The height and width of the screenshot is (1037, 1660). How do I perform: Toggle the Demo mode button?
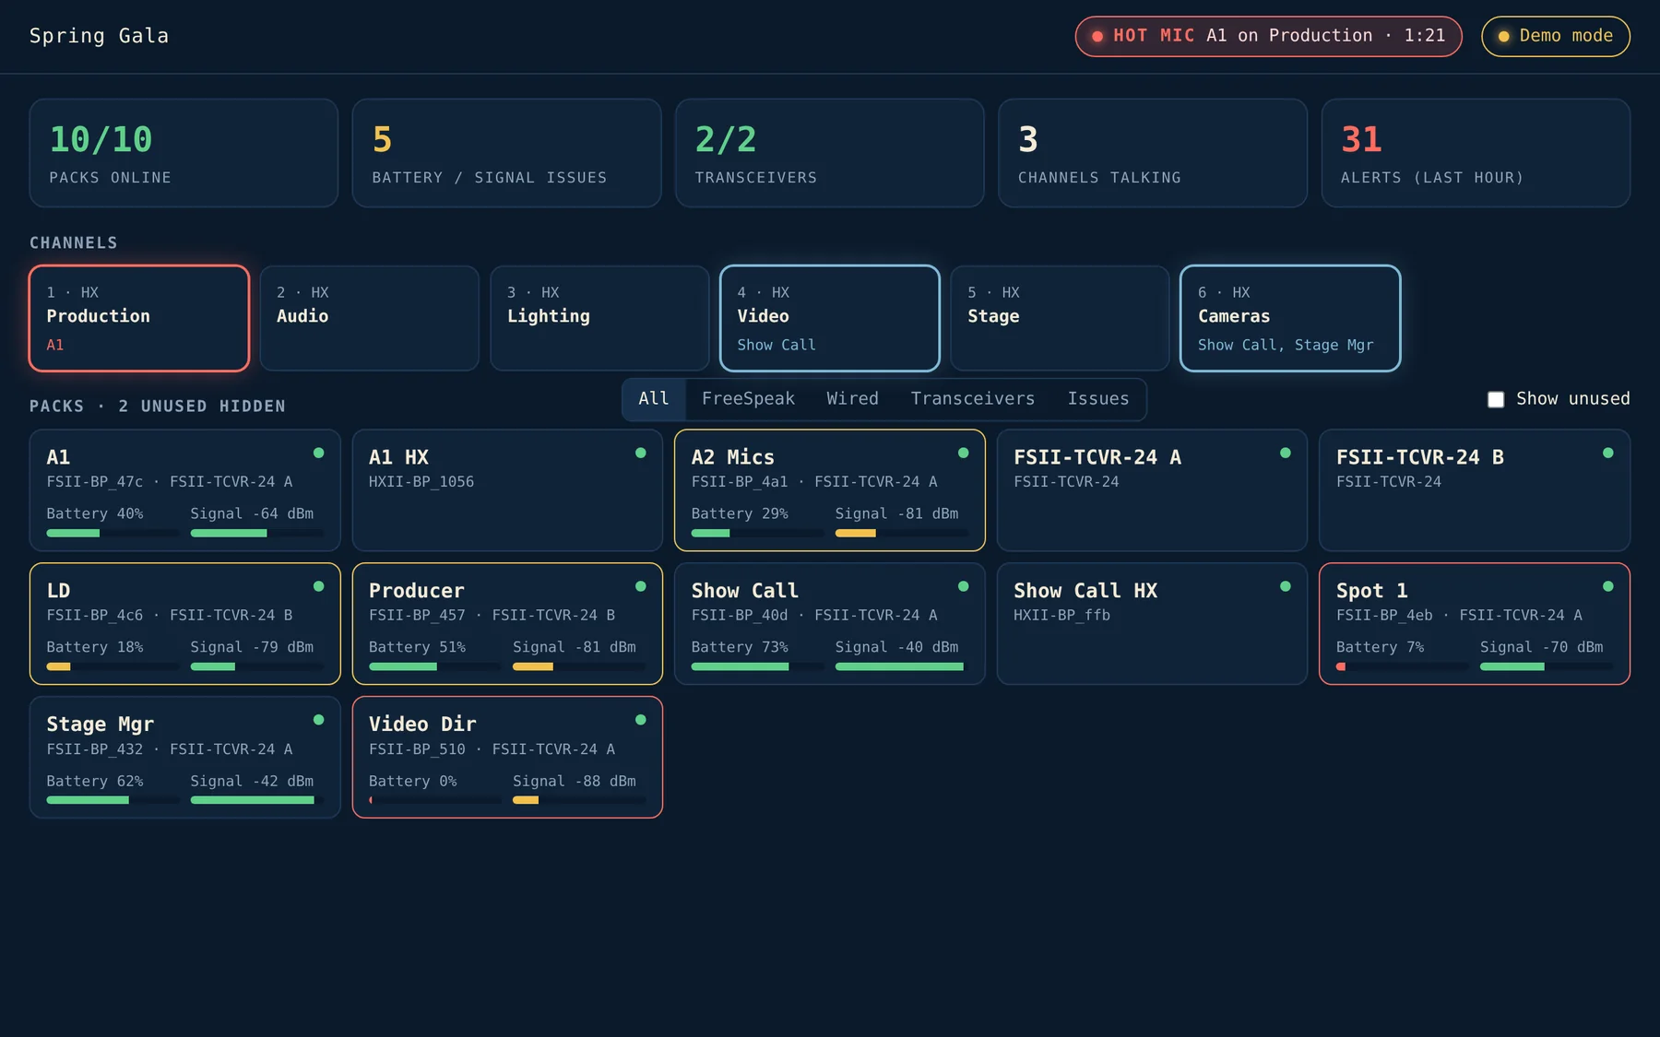(x=1555, y=36)
